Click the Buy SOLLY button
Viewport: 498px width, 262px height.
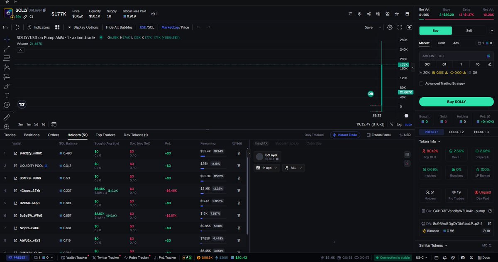[x=456, y=102]
